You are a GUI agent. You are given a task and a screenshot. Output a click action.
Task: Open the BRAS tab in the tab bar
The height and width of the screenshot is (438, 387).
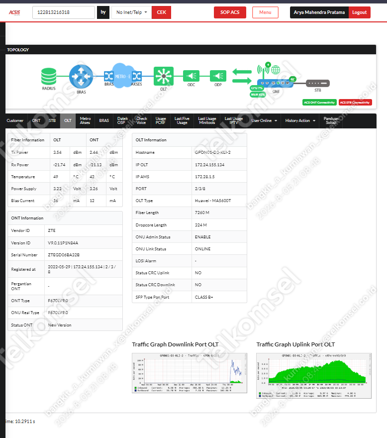(104, 120)
